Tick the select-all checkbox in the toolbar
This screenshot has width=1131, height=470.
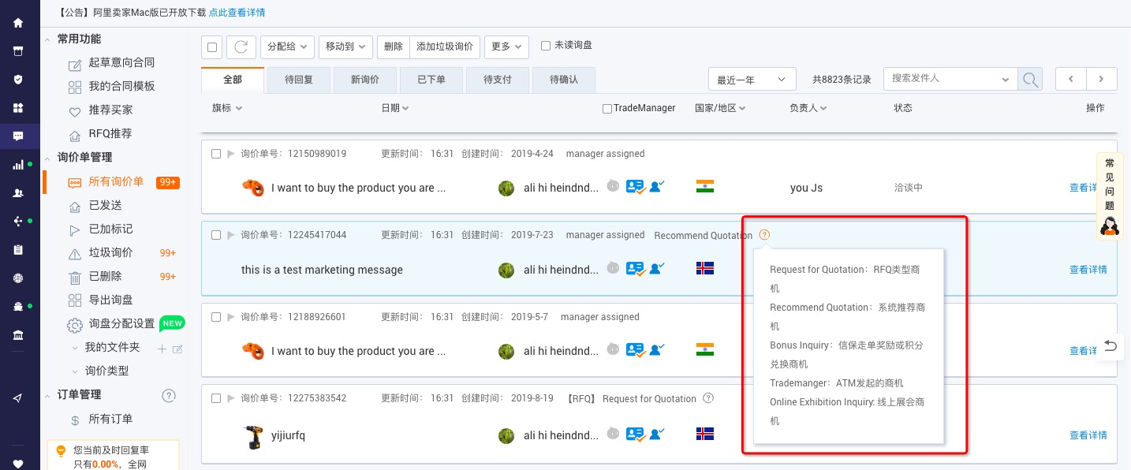tap(212, 47)
